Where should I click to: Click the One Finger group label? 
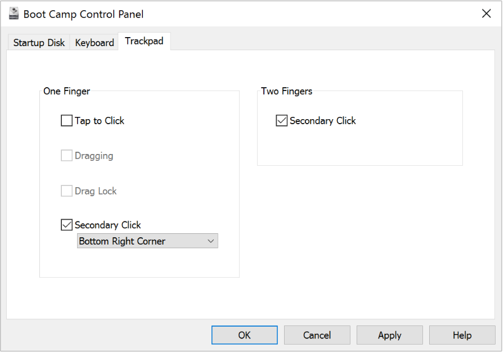[66, 91]
